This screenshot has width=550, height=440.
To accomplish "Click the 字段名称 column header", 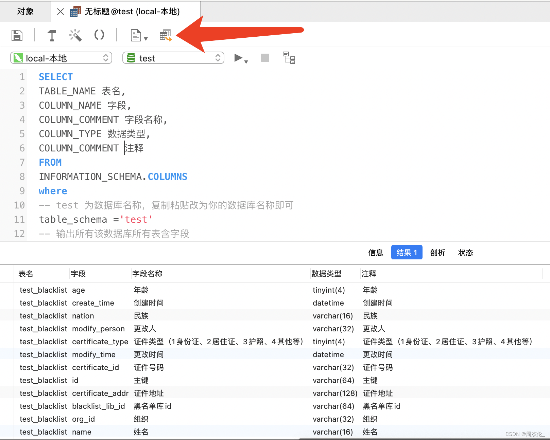I will coord(221,274).
